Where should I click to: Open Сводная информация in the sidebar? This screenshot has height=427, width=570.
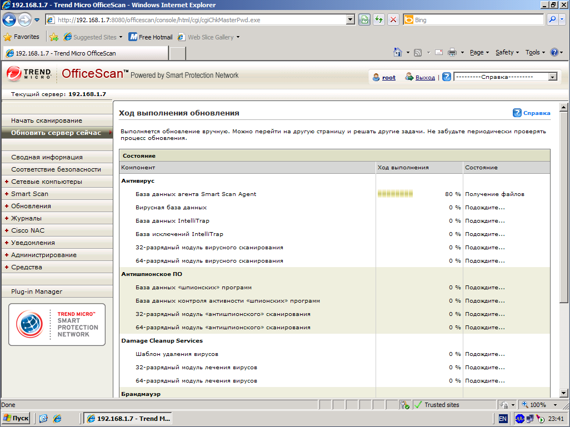[57, 157]
